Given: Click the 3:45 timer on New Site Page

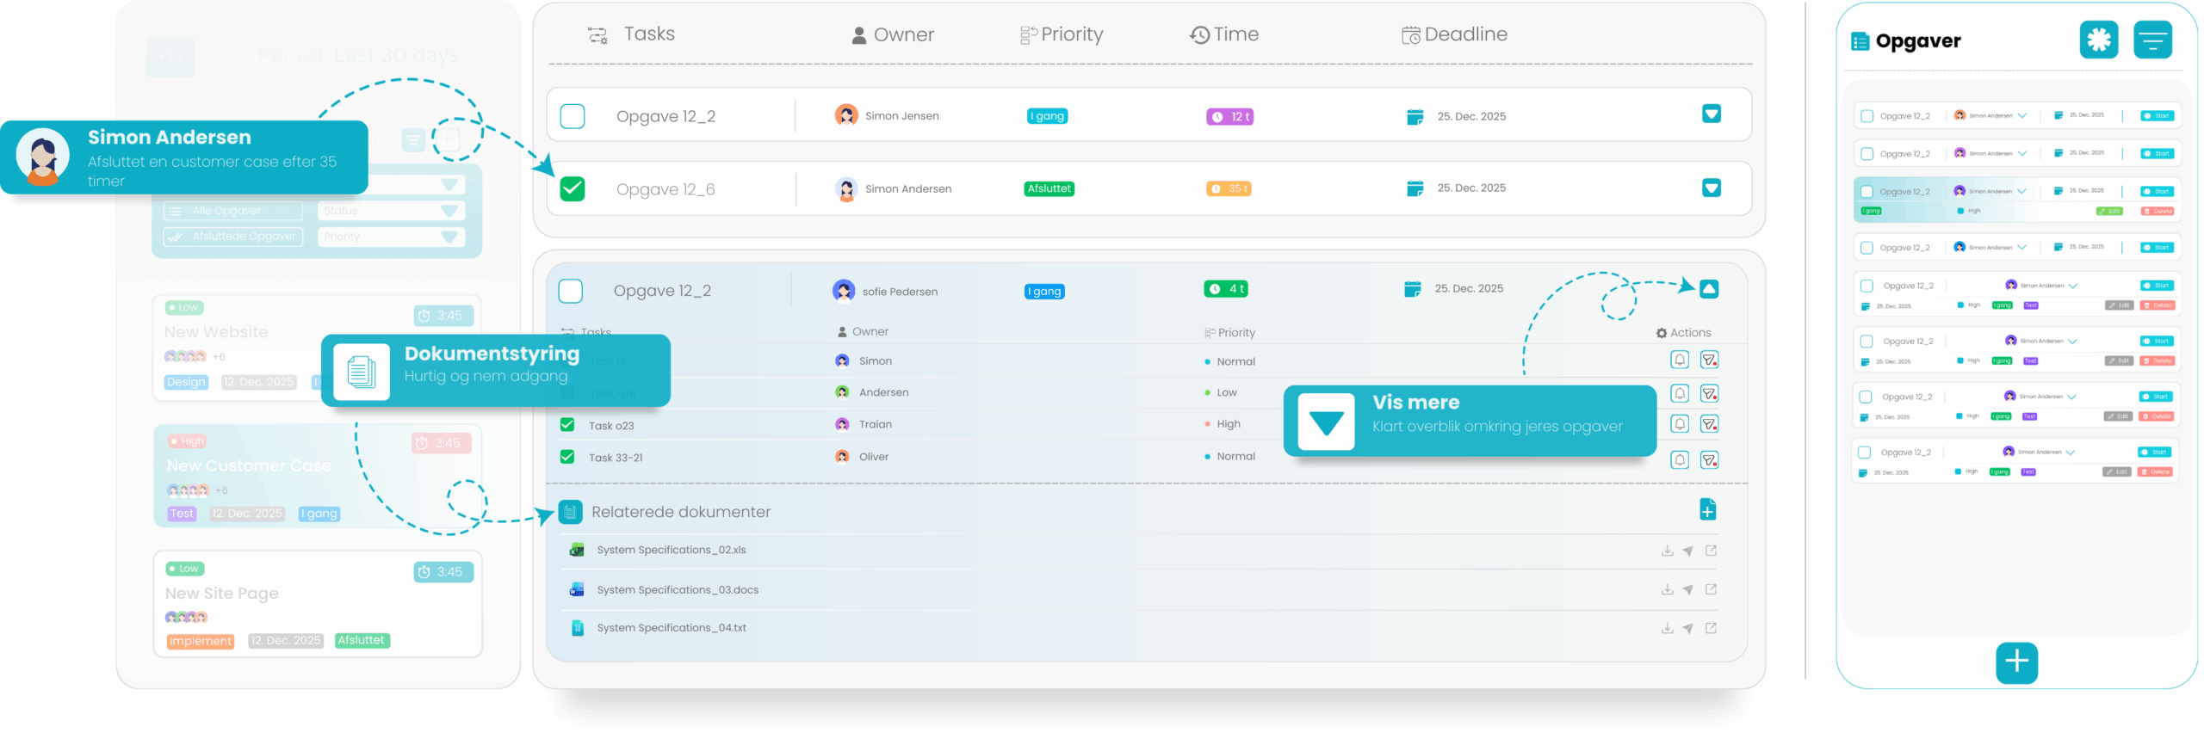Looking at the screenshot, I should pos(443,572).
